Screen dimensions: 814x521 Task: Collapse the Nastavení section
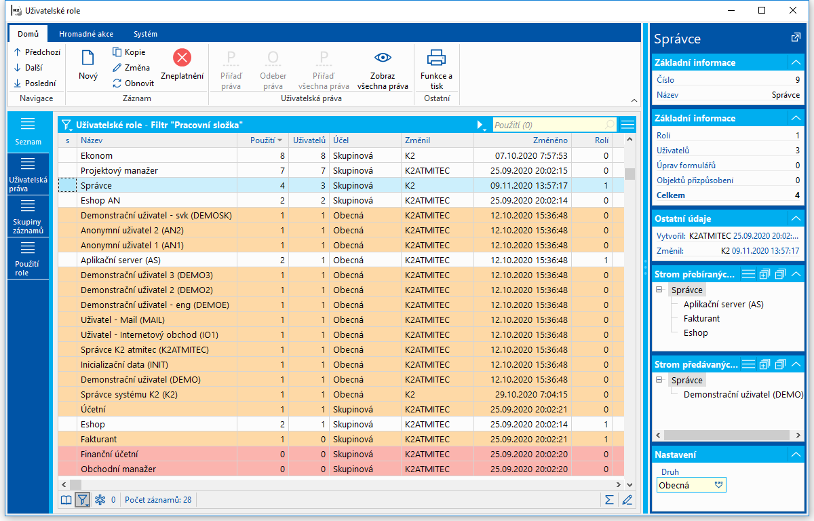[x=796, y=455]
